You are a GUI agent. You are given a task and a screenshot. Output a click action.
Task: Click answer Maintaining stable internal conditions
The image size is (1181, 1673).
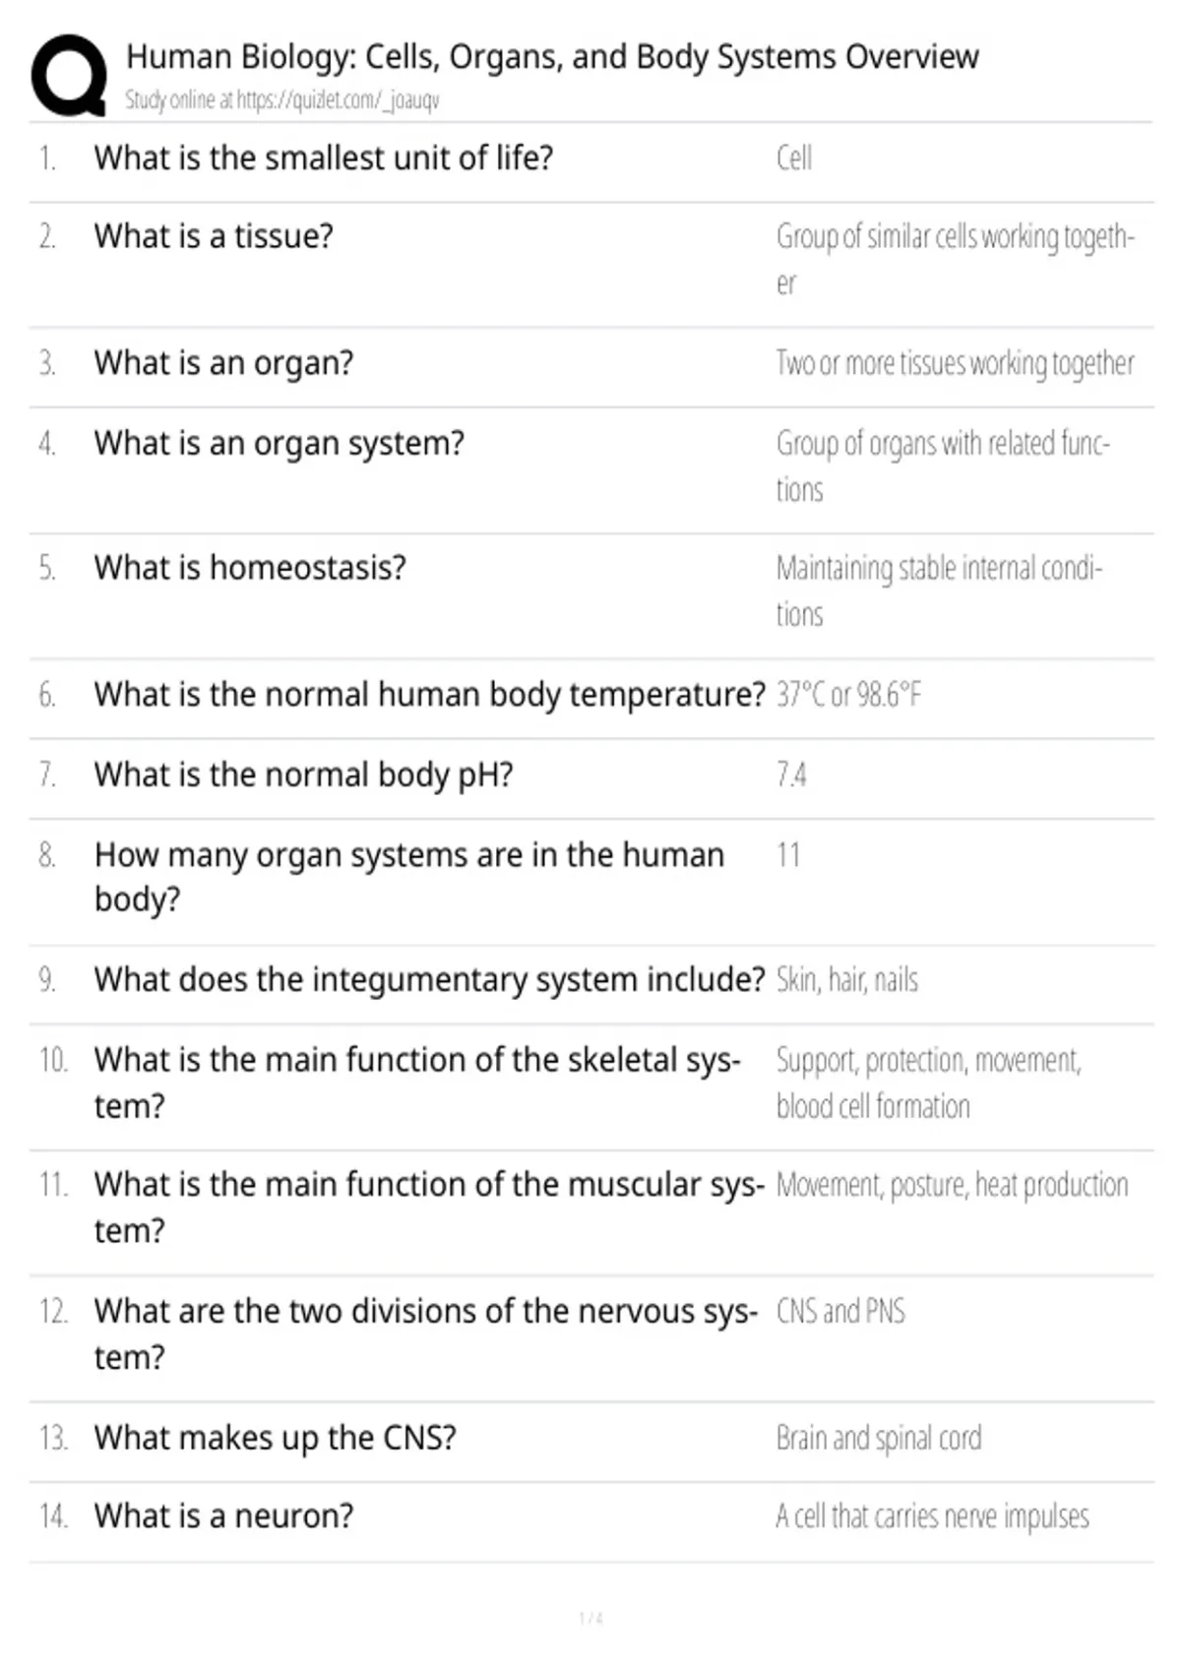pos(939,590)
